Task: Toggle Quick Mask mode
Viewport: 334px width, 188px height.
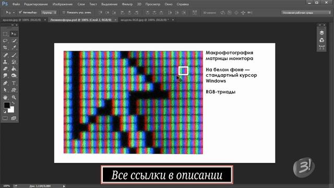Action: (5, 118)
